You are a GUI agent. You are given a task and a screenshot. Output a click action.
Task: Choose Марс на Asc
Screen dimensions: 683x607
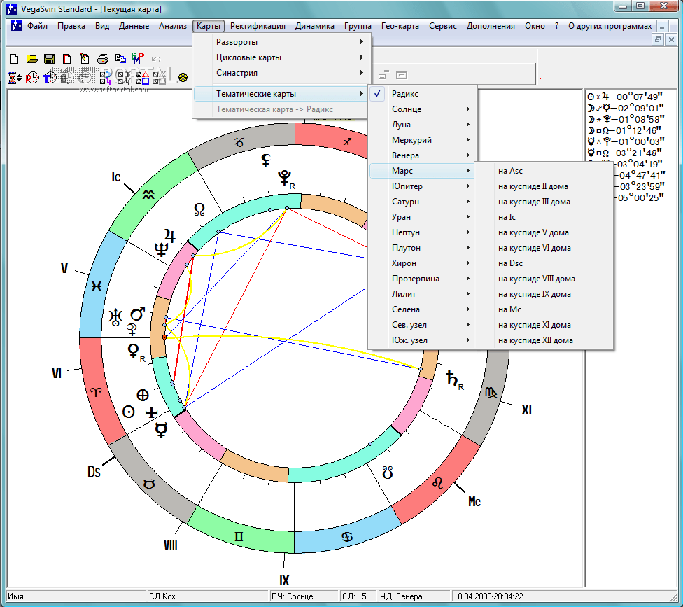click(x=544, y=171)
